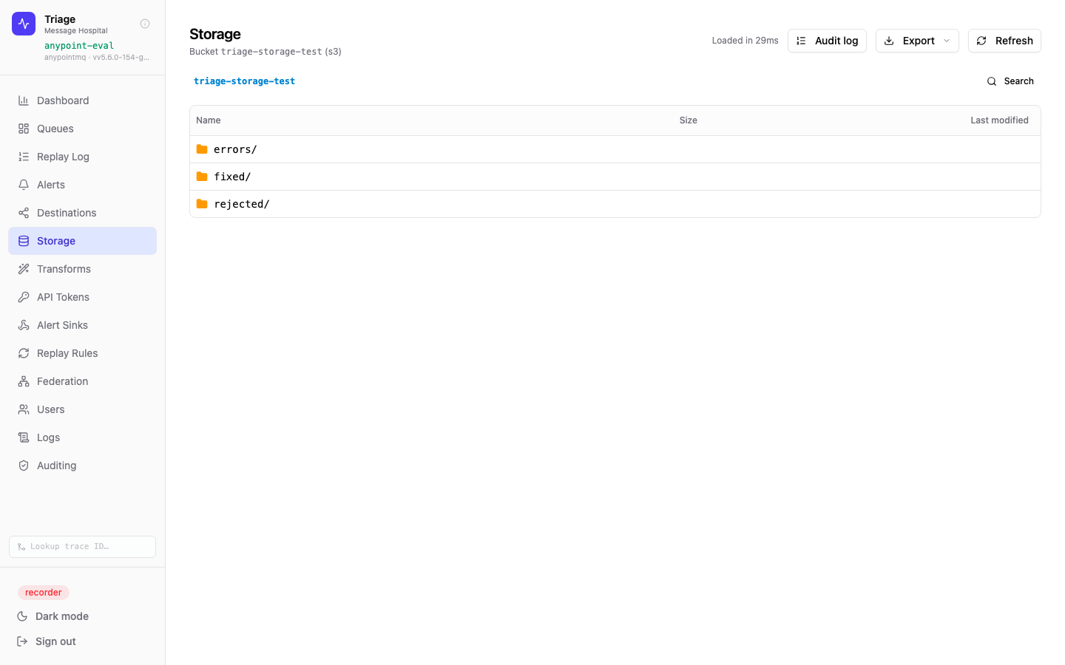1065x665 pixels.
Task: Click the Size column header
Action: pyautogui.click(x=688, y=120)
